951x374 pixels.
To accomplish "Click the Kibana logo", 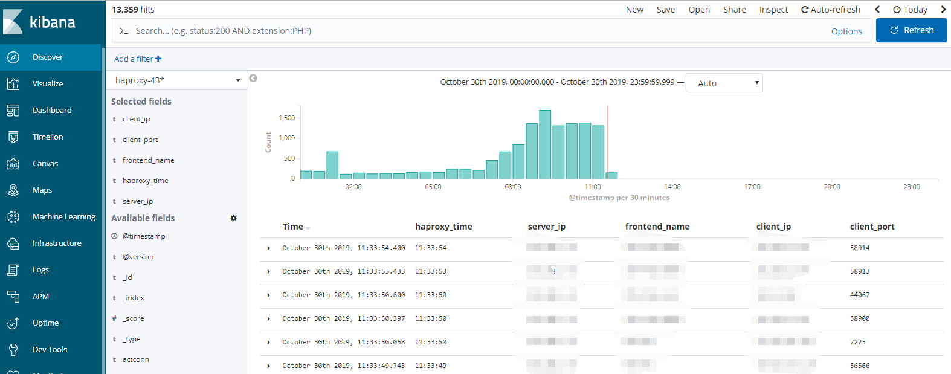I will coord(39,22).
